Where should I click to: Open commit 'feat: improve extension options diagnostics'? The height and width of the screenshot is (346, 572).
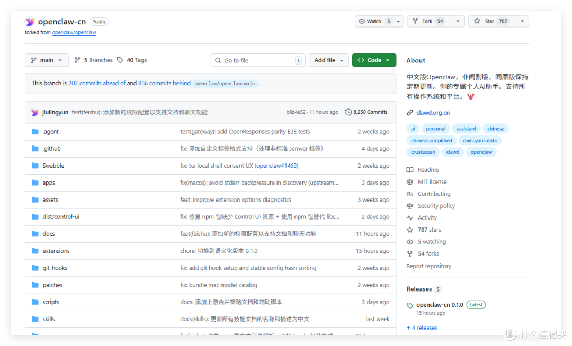pos(236,199)
